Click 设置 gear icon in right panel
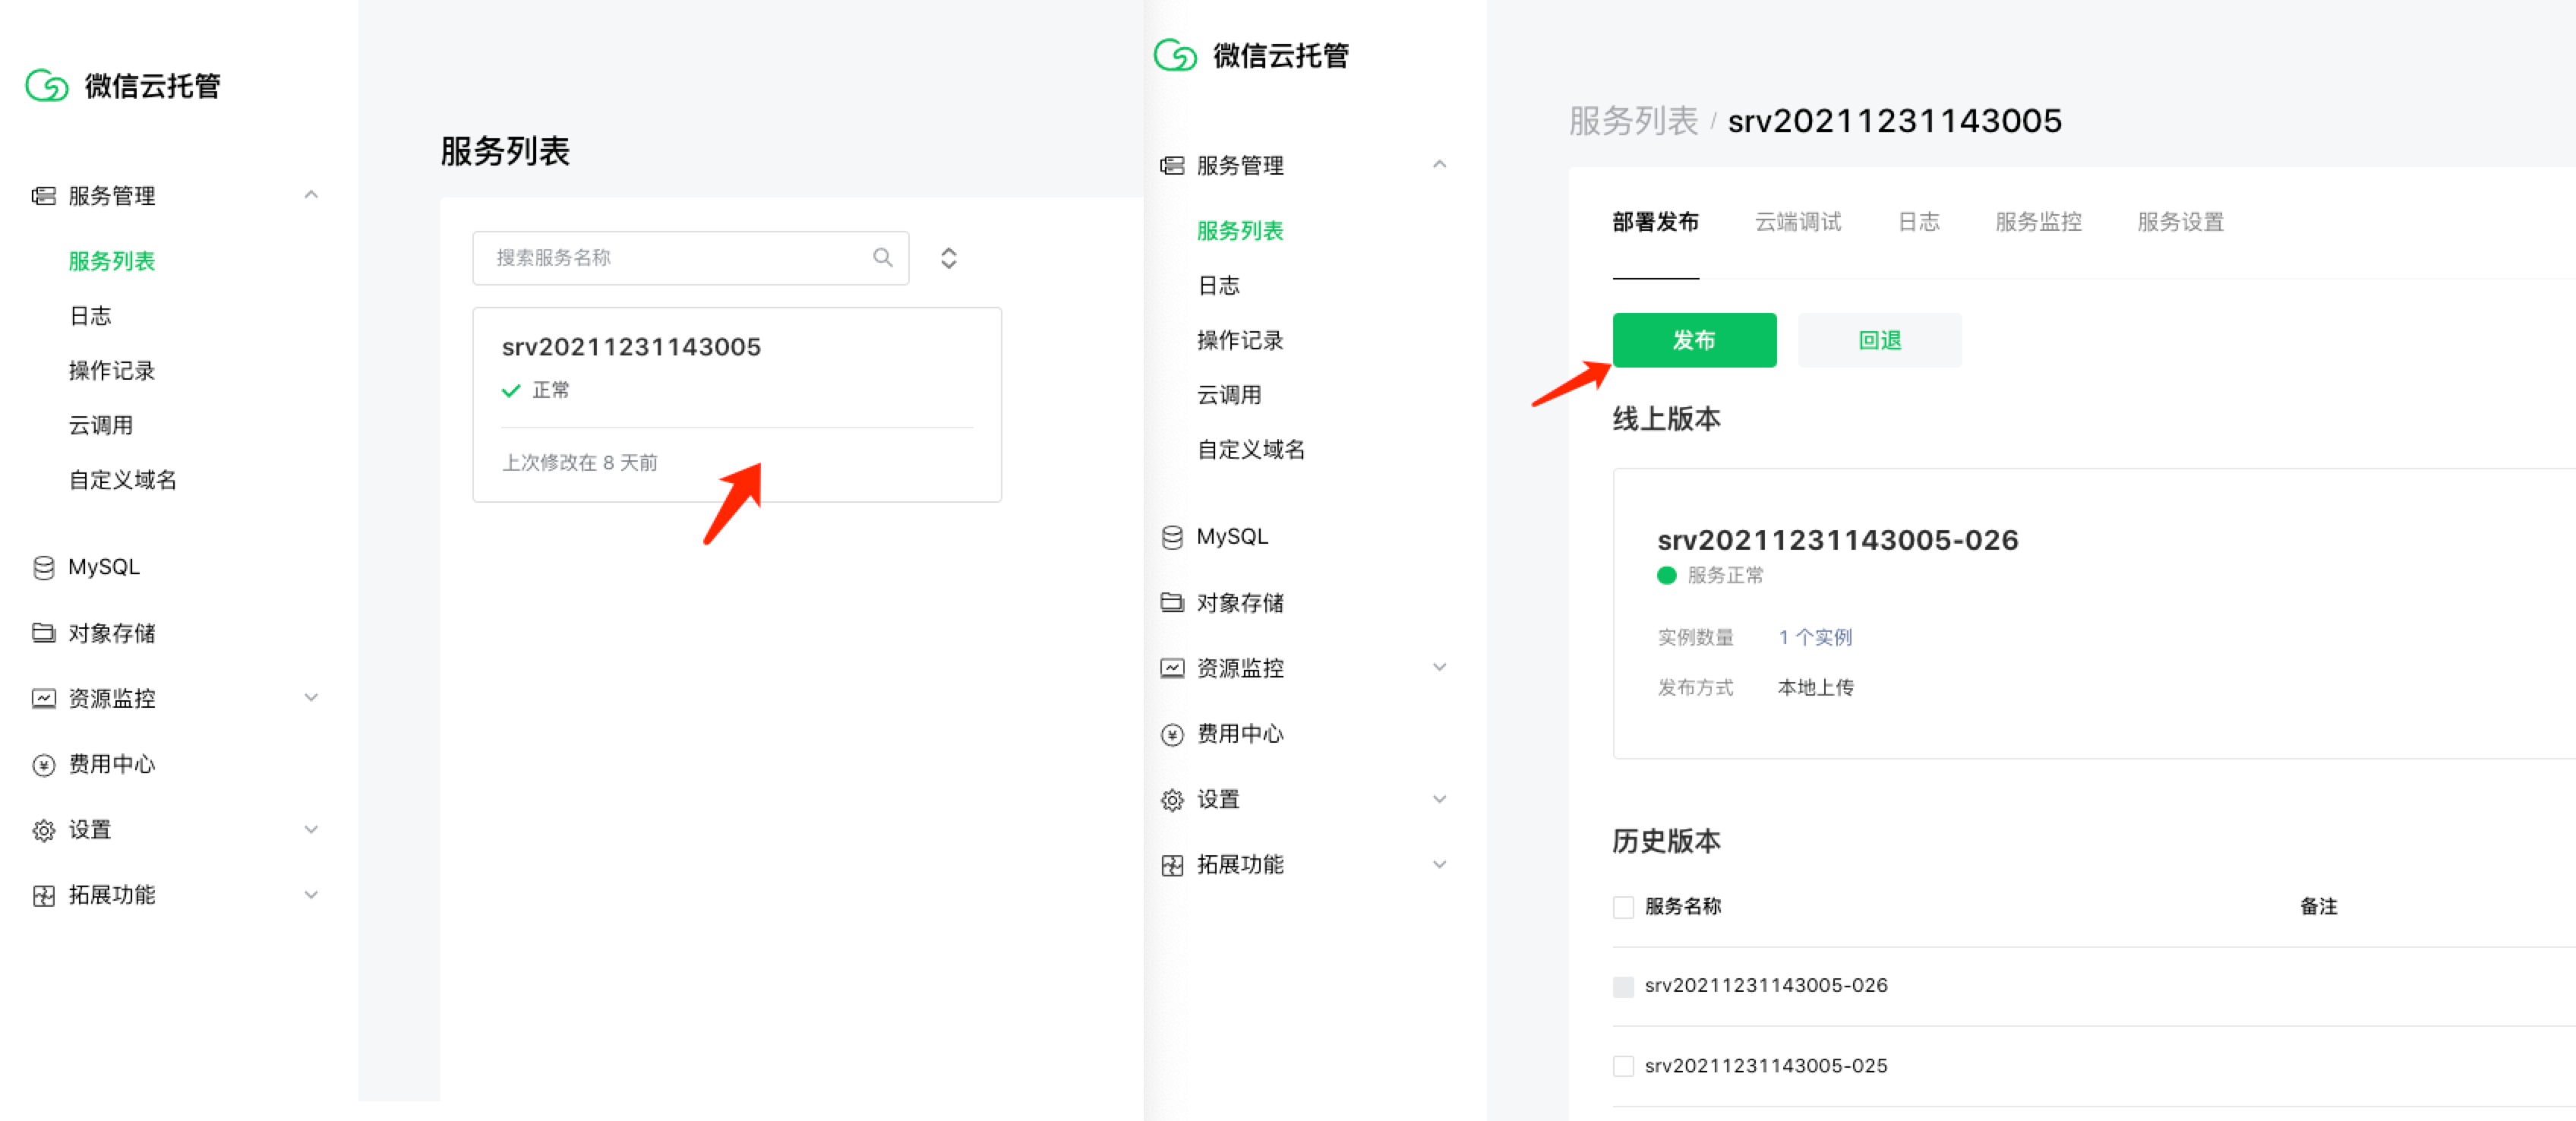The image size is (2576, 1121). coord(1172,800)
